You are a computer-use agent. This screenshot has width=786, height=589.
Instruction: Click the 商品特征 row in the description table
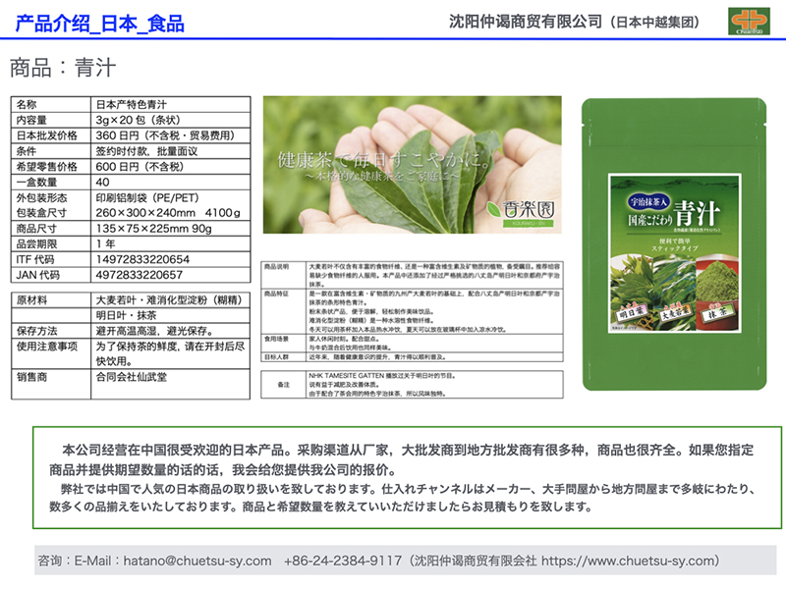pyautogui.click(x=278, y=294)
